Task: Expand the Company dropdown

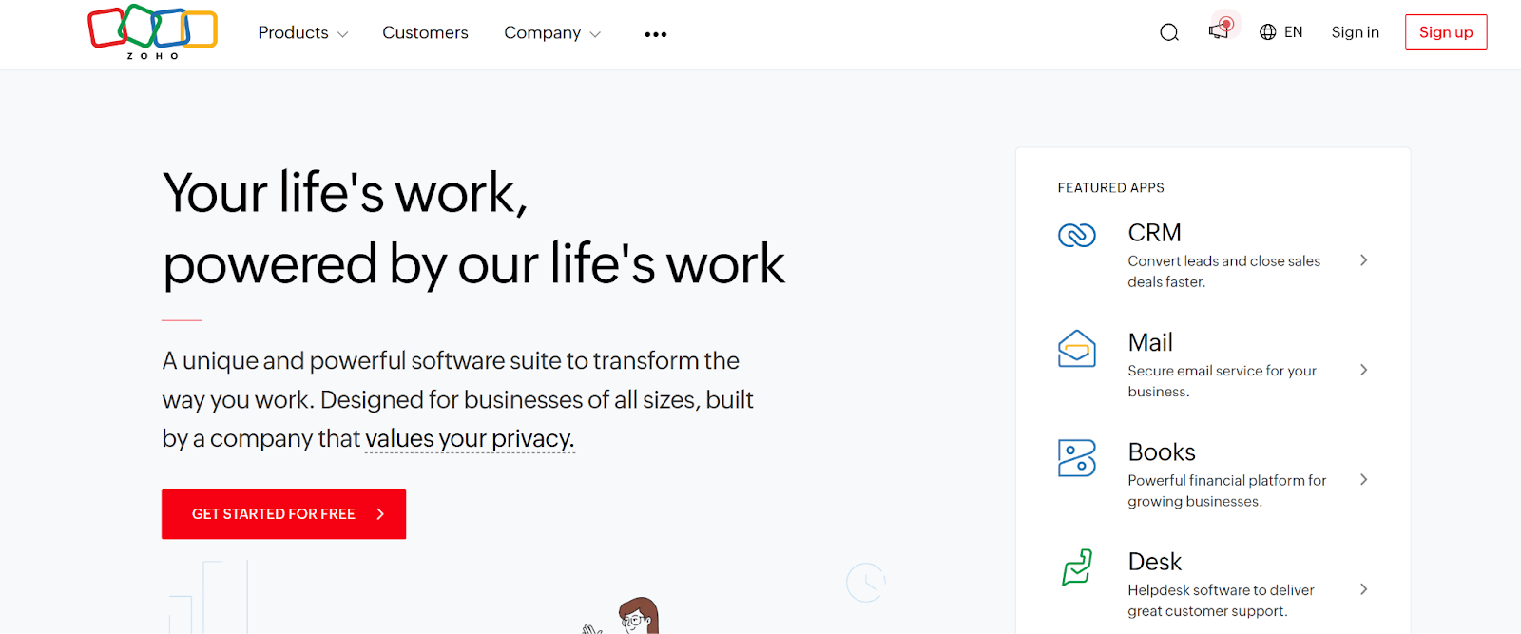Action: tap(552, 32)
